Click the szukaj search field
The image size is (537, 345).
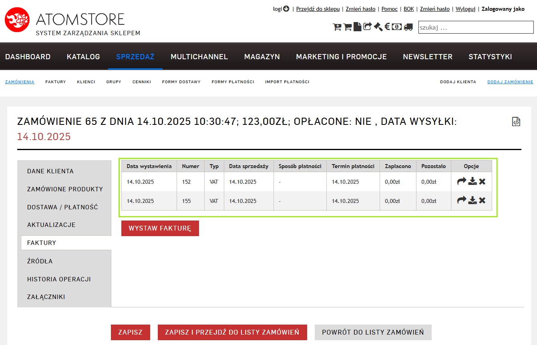tap(476, 27)
